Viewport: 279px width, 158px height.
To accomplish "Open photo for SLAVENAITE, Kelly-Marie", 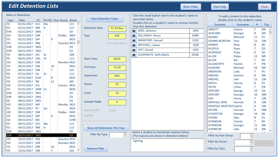I will pyautogui.click(x=134, y=55).
